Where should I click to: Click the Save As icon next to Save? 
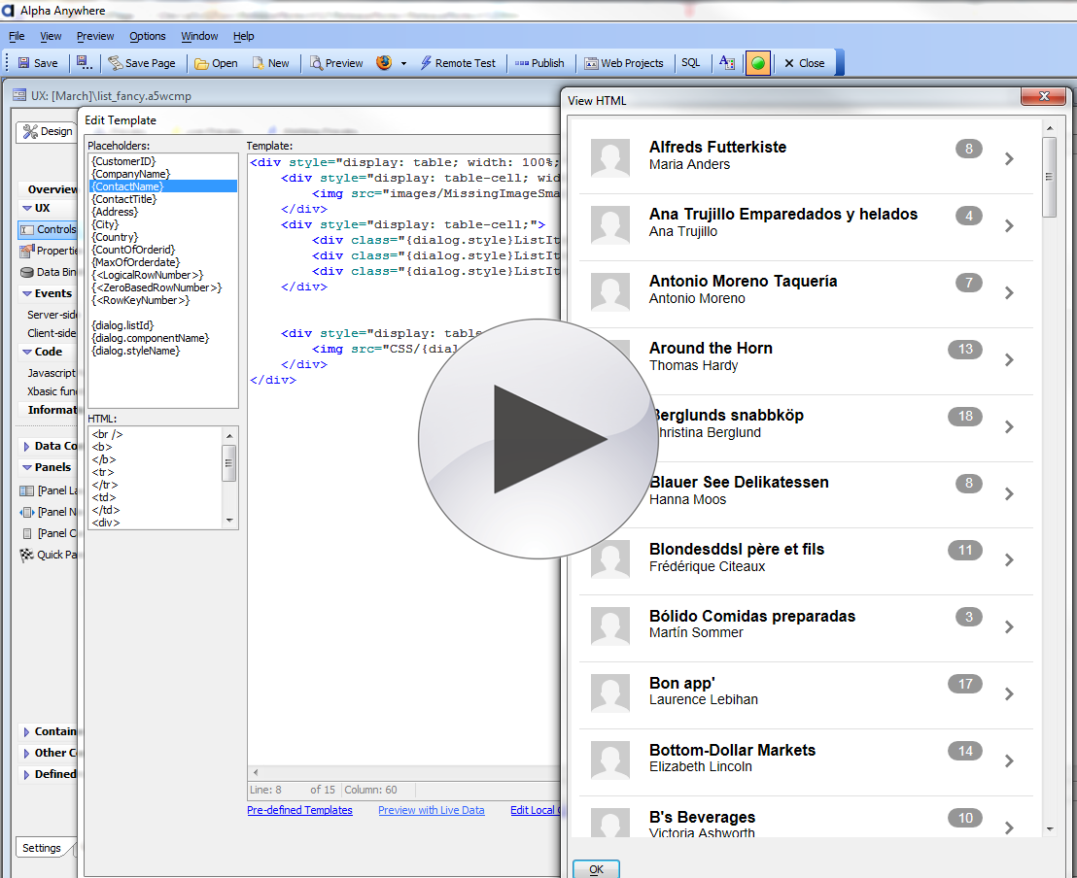(x=84, y=63)
